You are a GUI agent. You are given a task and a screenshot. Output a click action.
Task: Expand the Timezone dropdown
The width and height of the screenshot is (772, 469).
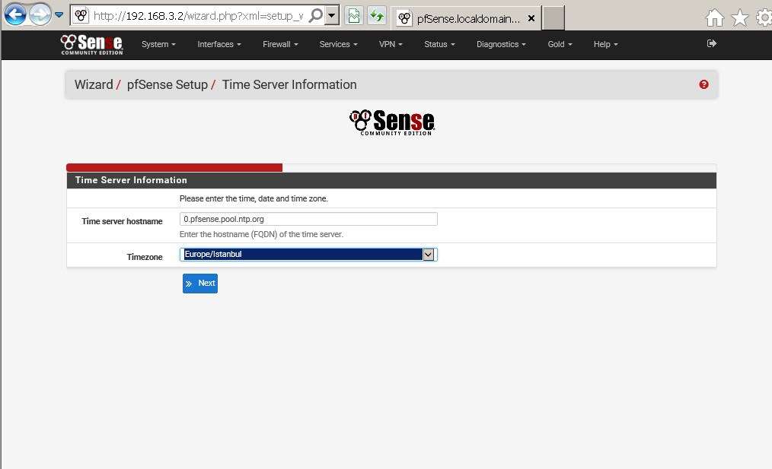429,255
